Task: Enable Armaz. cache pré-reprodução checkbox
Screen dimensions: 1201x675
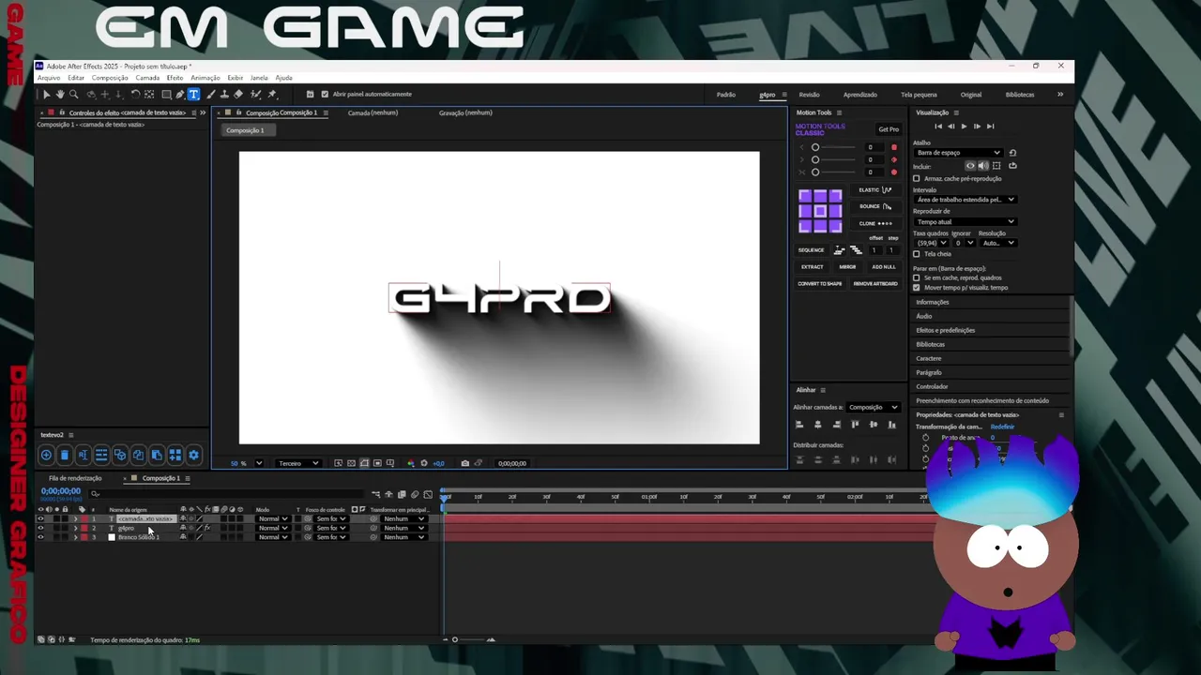Action: pos(917,178)
